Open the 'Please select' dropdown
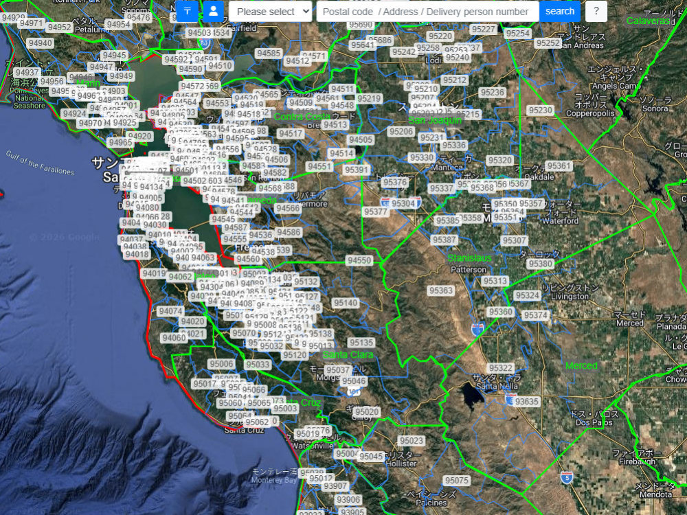 click(x=270, y=12)
